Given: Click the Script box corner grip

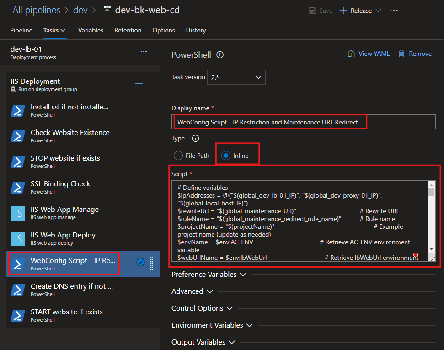Looking at the screenshot, I should point(433,258).
